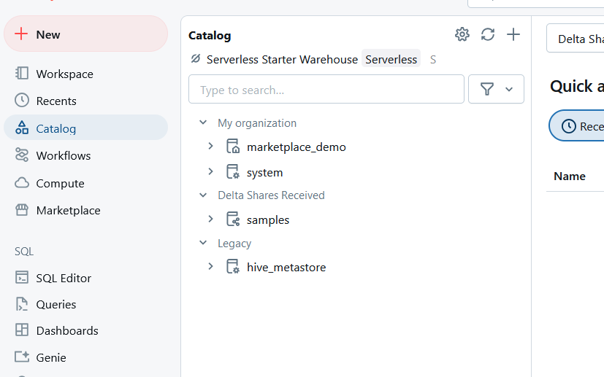Expand the marketplace_demo catalog
Screen dimensions: 604x377
tap(210, 147)
